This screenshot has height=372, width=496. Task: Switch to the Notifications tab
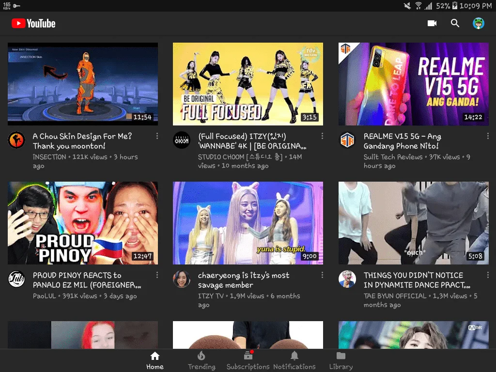294,360
